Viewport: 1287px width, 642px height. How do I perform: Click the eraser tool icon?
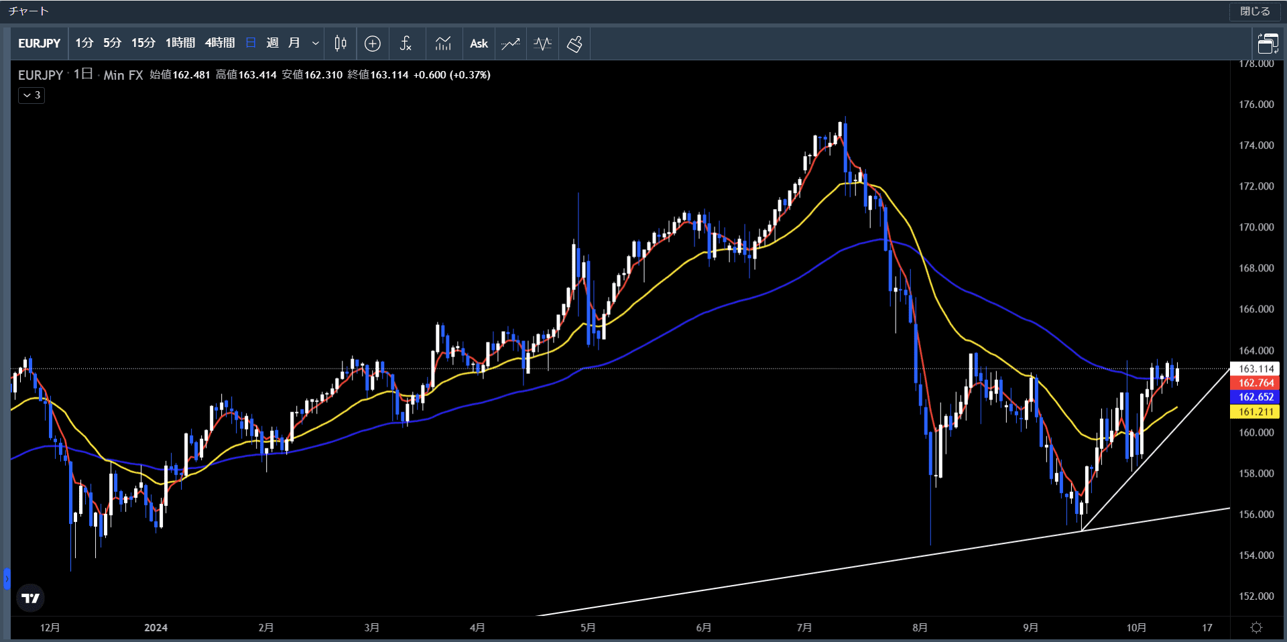[x=574, y=44]
